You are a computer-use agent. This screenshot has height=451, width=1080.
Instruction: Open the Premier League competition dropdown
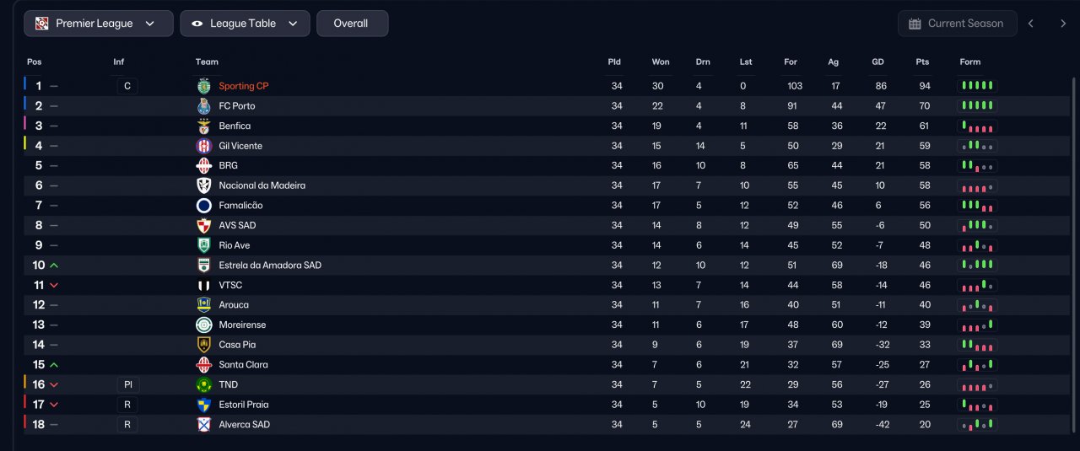tap(99, 24)
